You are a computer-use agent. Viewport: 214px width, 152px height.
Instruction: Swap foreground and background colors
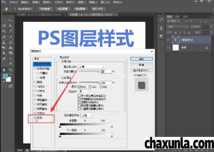coord(10,74)
